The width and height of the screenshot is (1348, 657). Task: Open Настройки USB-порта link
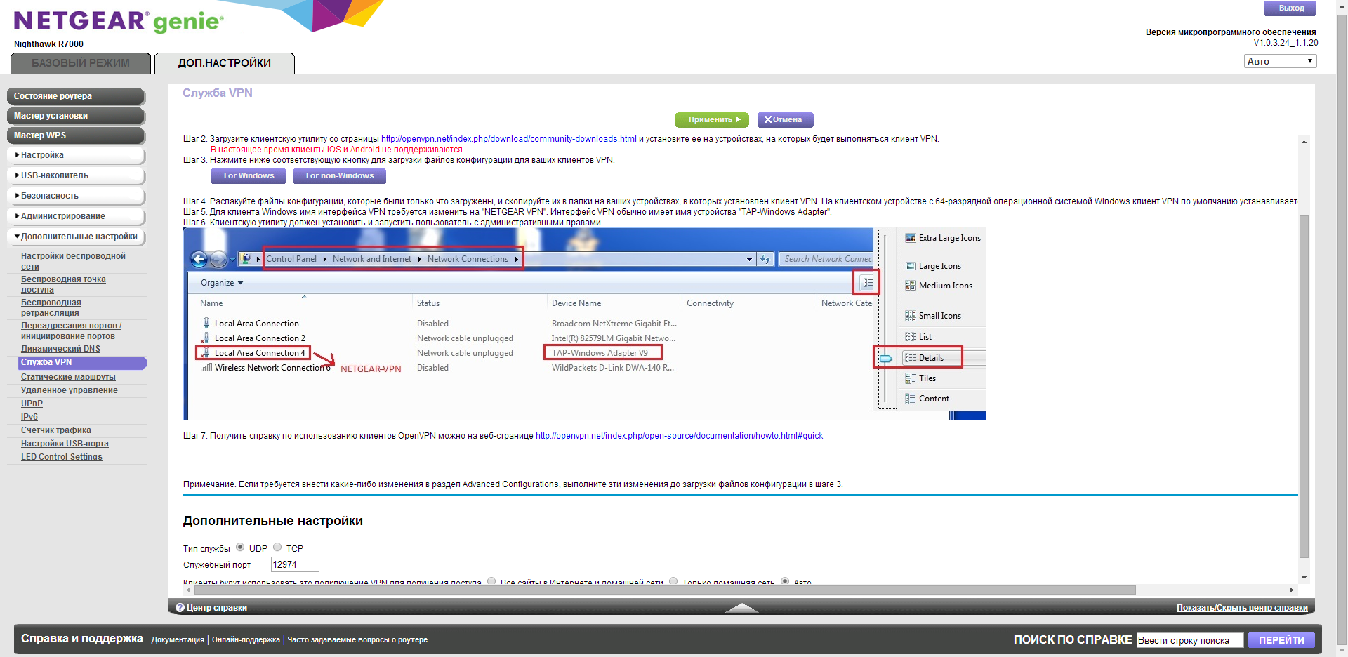pyautogui.click(x=65, y=444)
